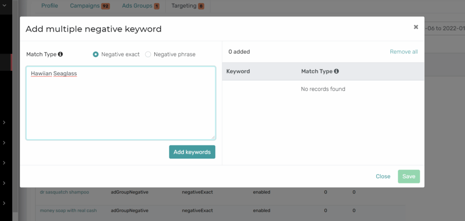Click the Remove all link

[x=404, y=52]
